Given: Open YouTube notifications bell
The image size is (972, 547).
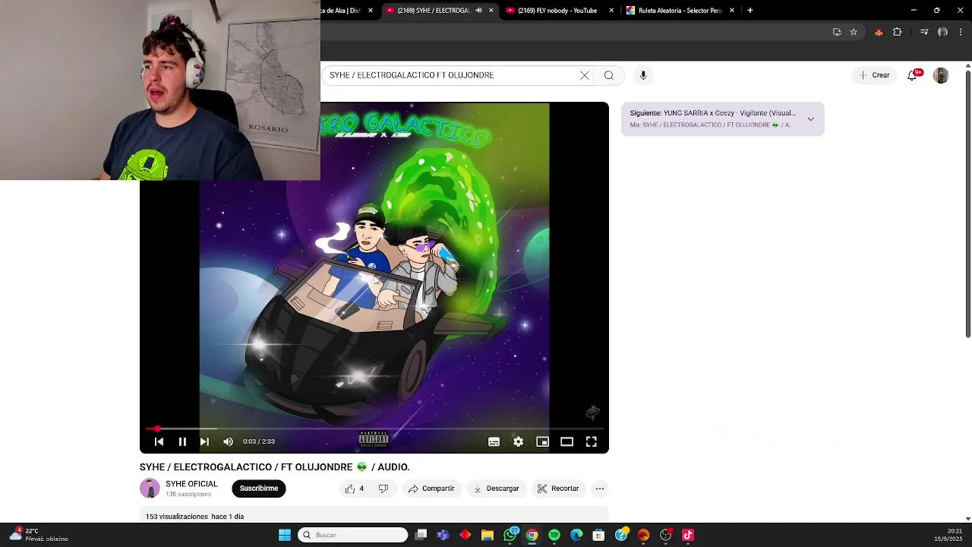Looking at the screenshot, I should pyautogui.click(x=912, y=75).
